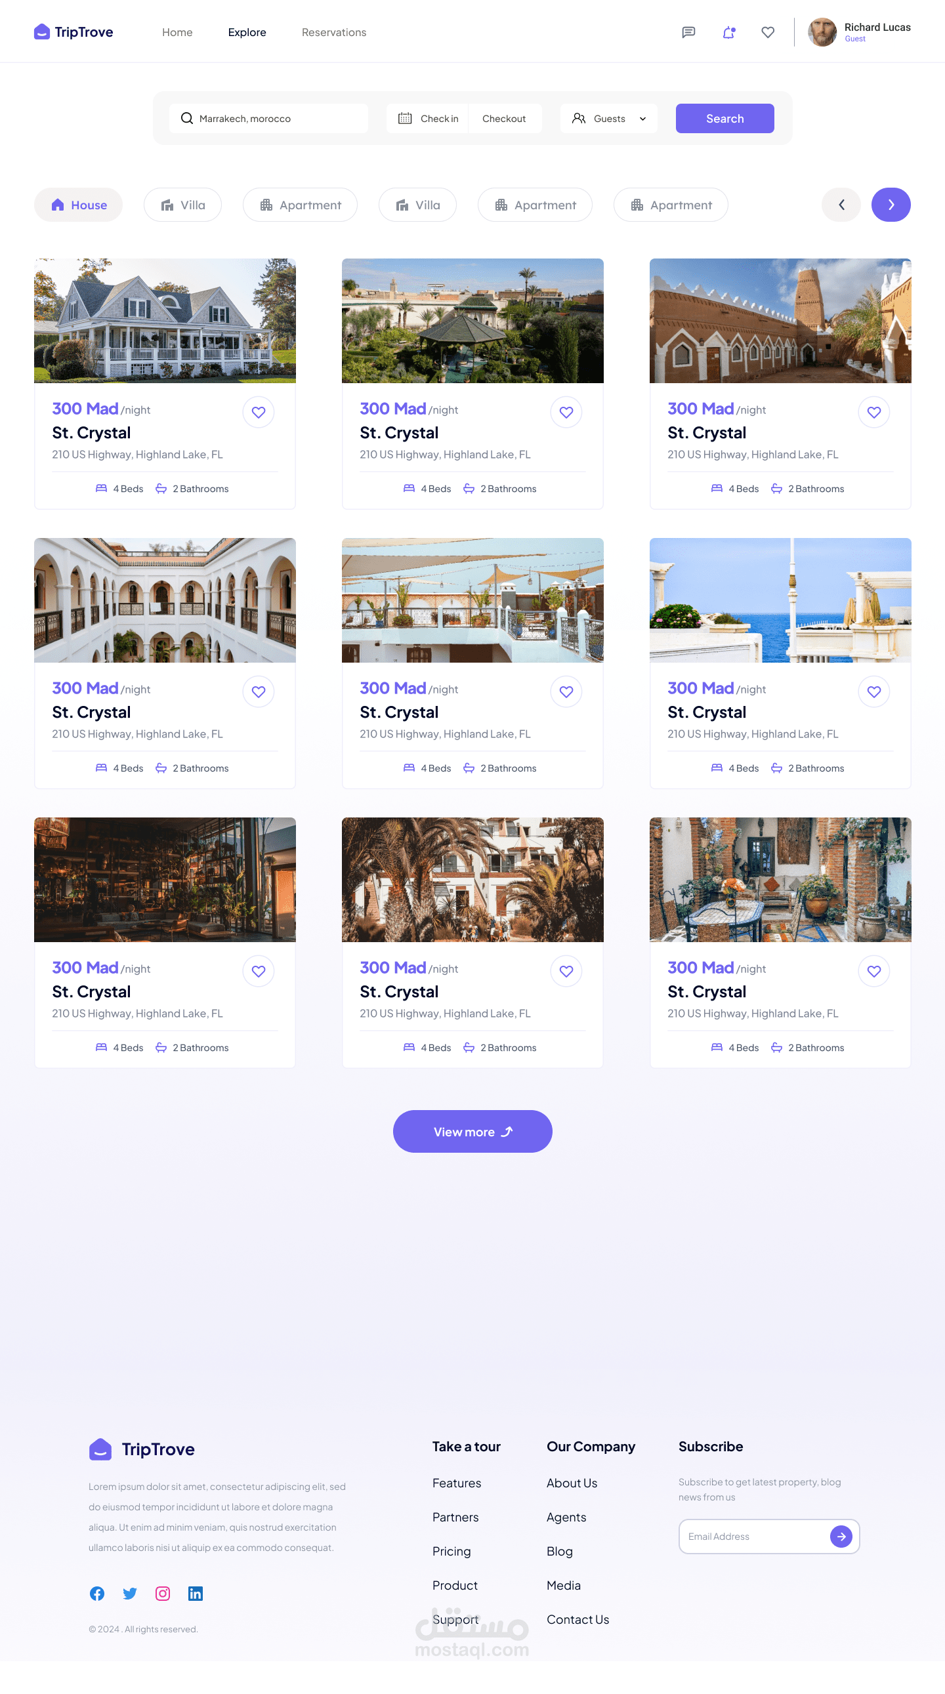Image resolution: width=945 pixels, height=1694 pixels.
Task: Open the notifications bell icon
Action: point(728,32)
